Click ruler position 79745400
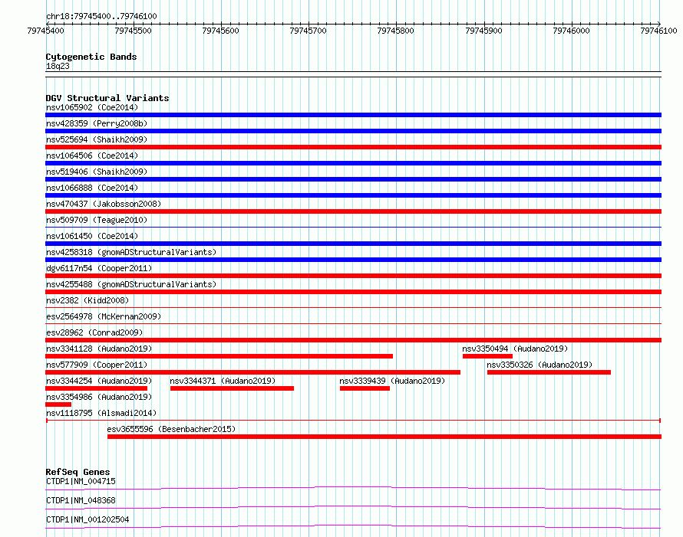 tap(46, 31)
